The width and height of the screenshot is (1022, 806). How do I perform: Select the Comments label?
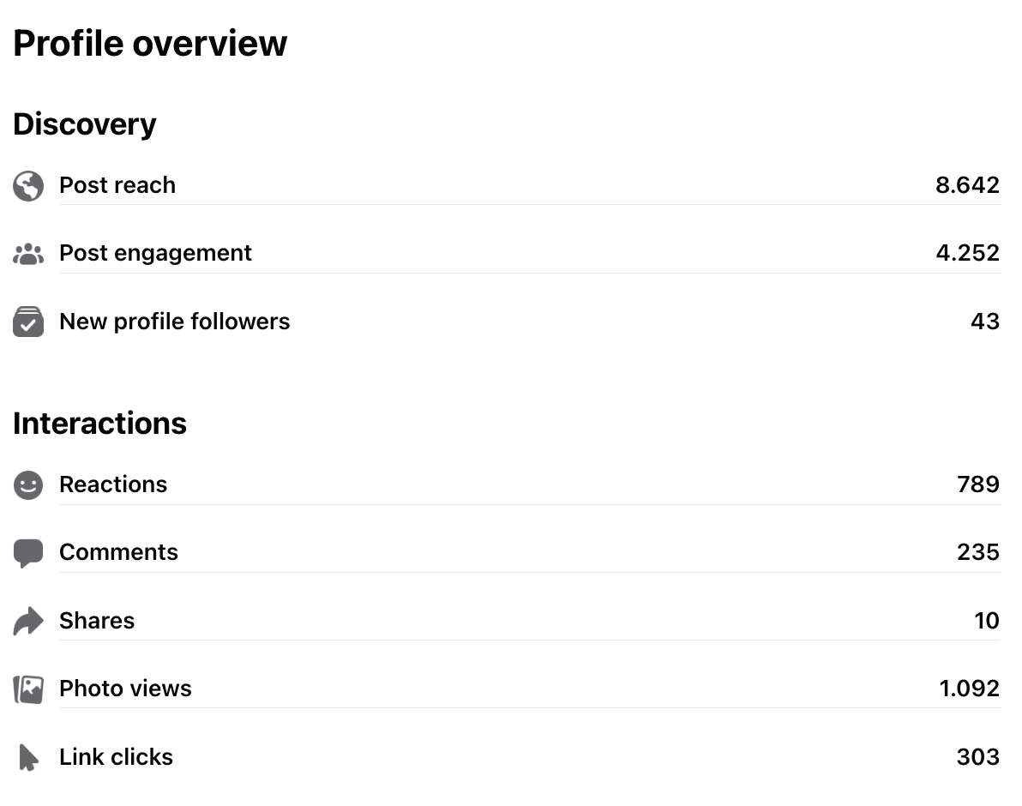click(x=118, y=552)
